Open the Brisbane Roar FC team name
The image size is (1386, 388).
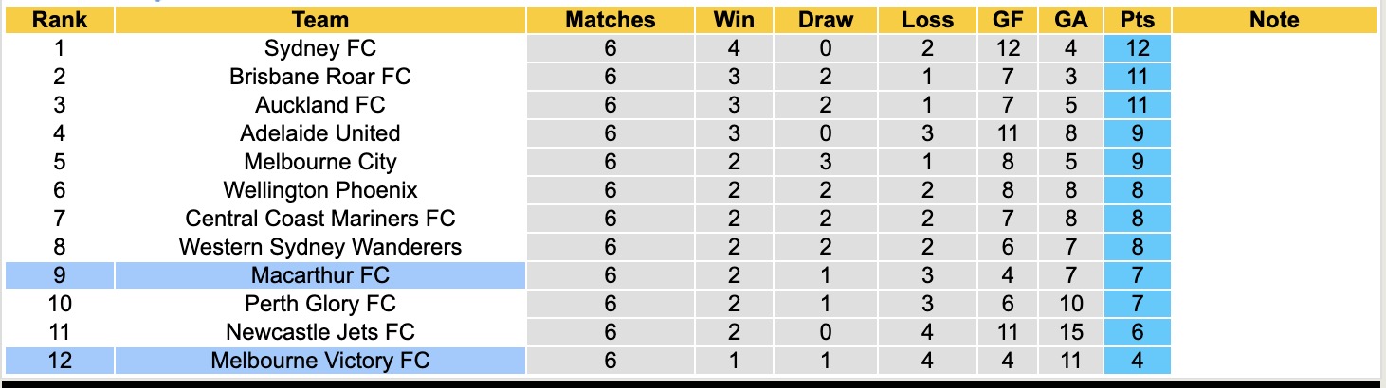pyautogui.click(x=320, y=77)
